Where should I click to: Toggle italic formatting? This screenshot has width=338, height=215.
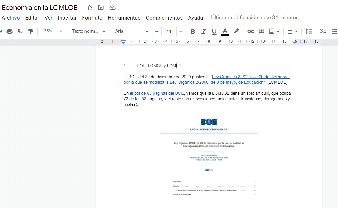point(204,31)
